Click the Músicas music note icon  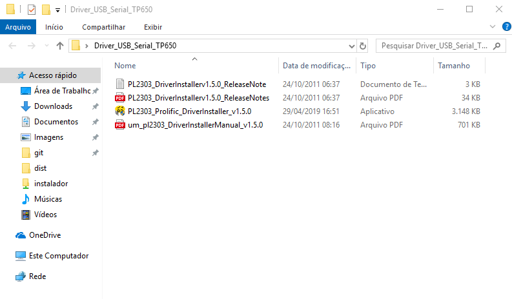click(25, 199)
